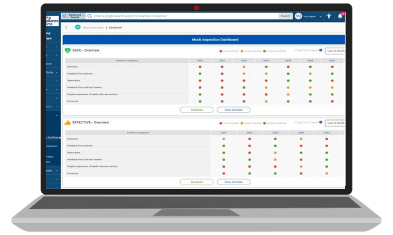Click the info icon beside SAFE date range
The image size is (393, 235).
pyautogui.click(x=321, y=50)
